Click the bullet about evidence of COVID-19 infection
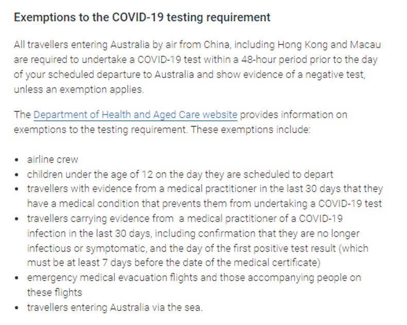 (198, 240)
